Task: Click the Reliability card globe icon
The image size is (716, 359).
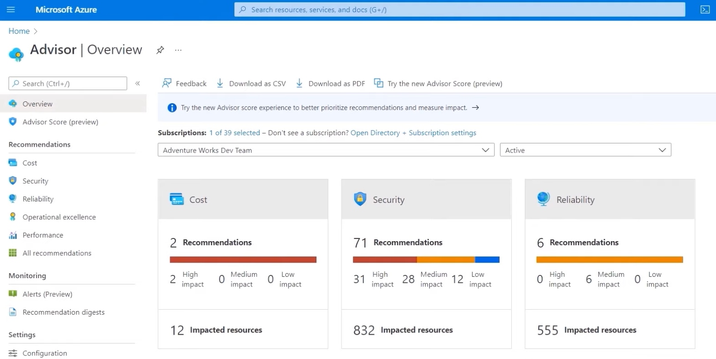Action: tap(543, 199)
